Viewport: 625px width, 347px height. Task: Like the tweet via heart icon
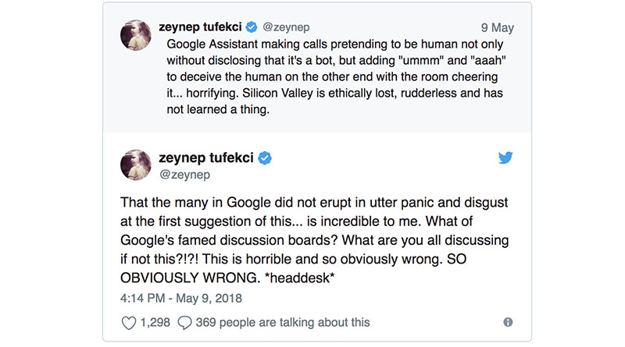pyautogui.click(x=128, y=323)
